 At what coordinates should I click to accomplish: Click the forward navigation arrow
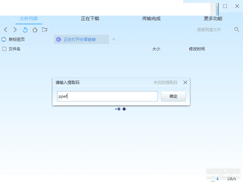pyautogui.click(x=15, y=30)
